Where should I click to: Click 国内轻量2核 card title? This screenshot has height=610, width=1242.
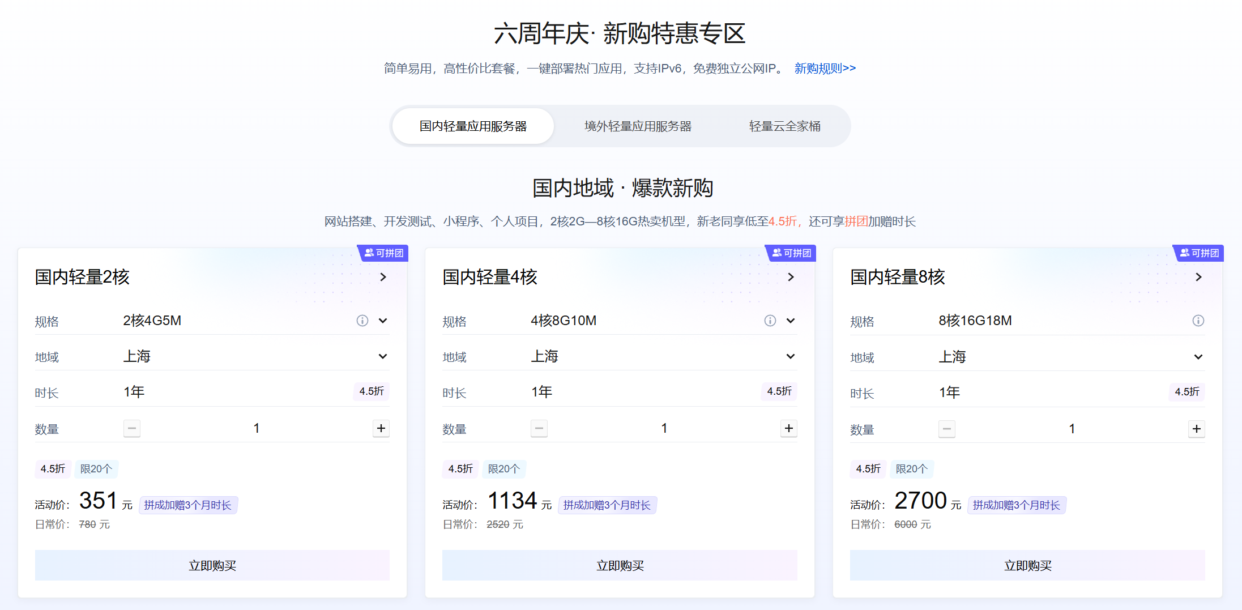coord(83,277)
